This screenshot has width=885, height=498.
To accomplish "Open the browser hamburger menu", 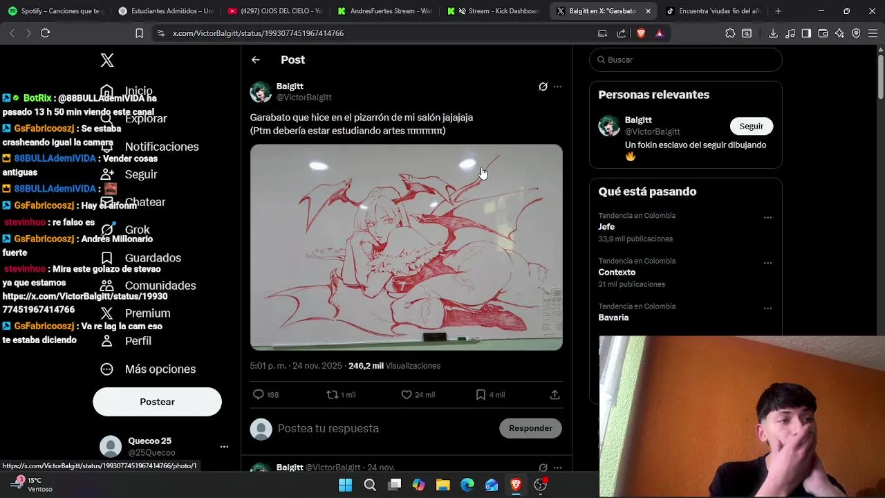I will [x=873, y=33].
